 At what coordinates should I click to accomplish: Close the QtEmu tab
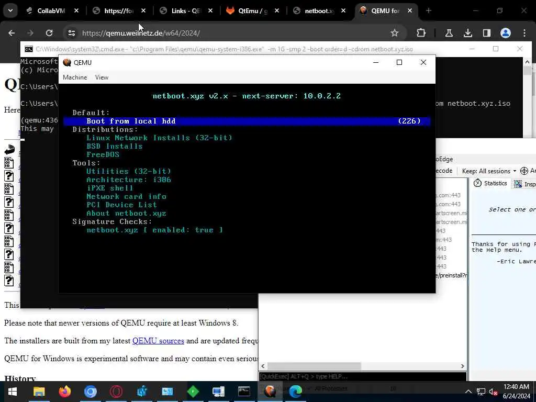click(x=277, y=11)
